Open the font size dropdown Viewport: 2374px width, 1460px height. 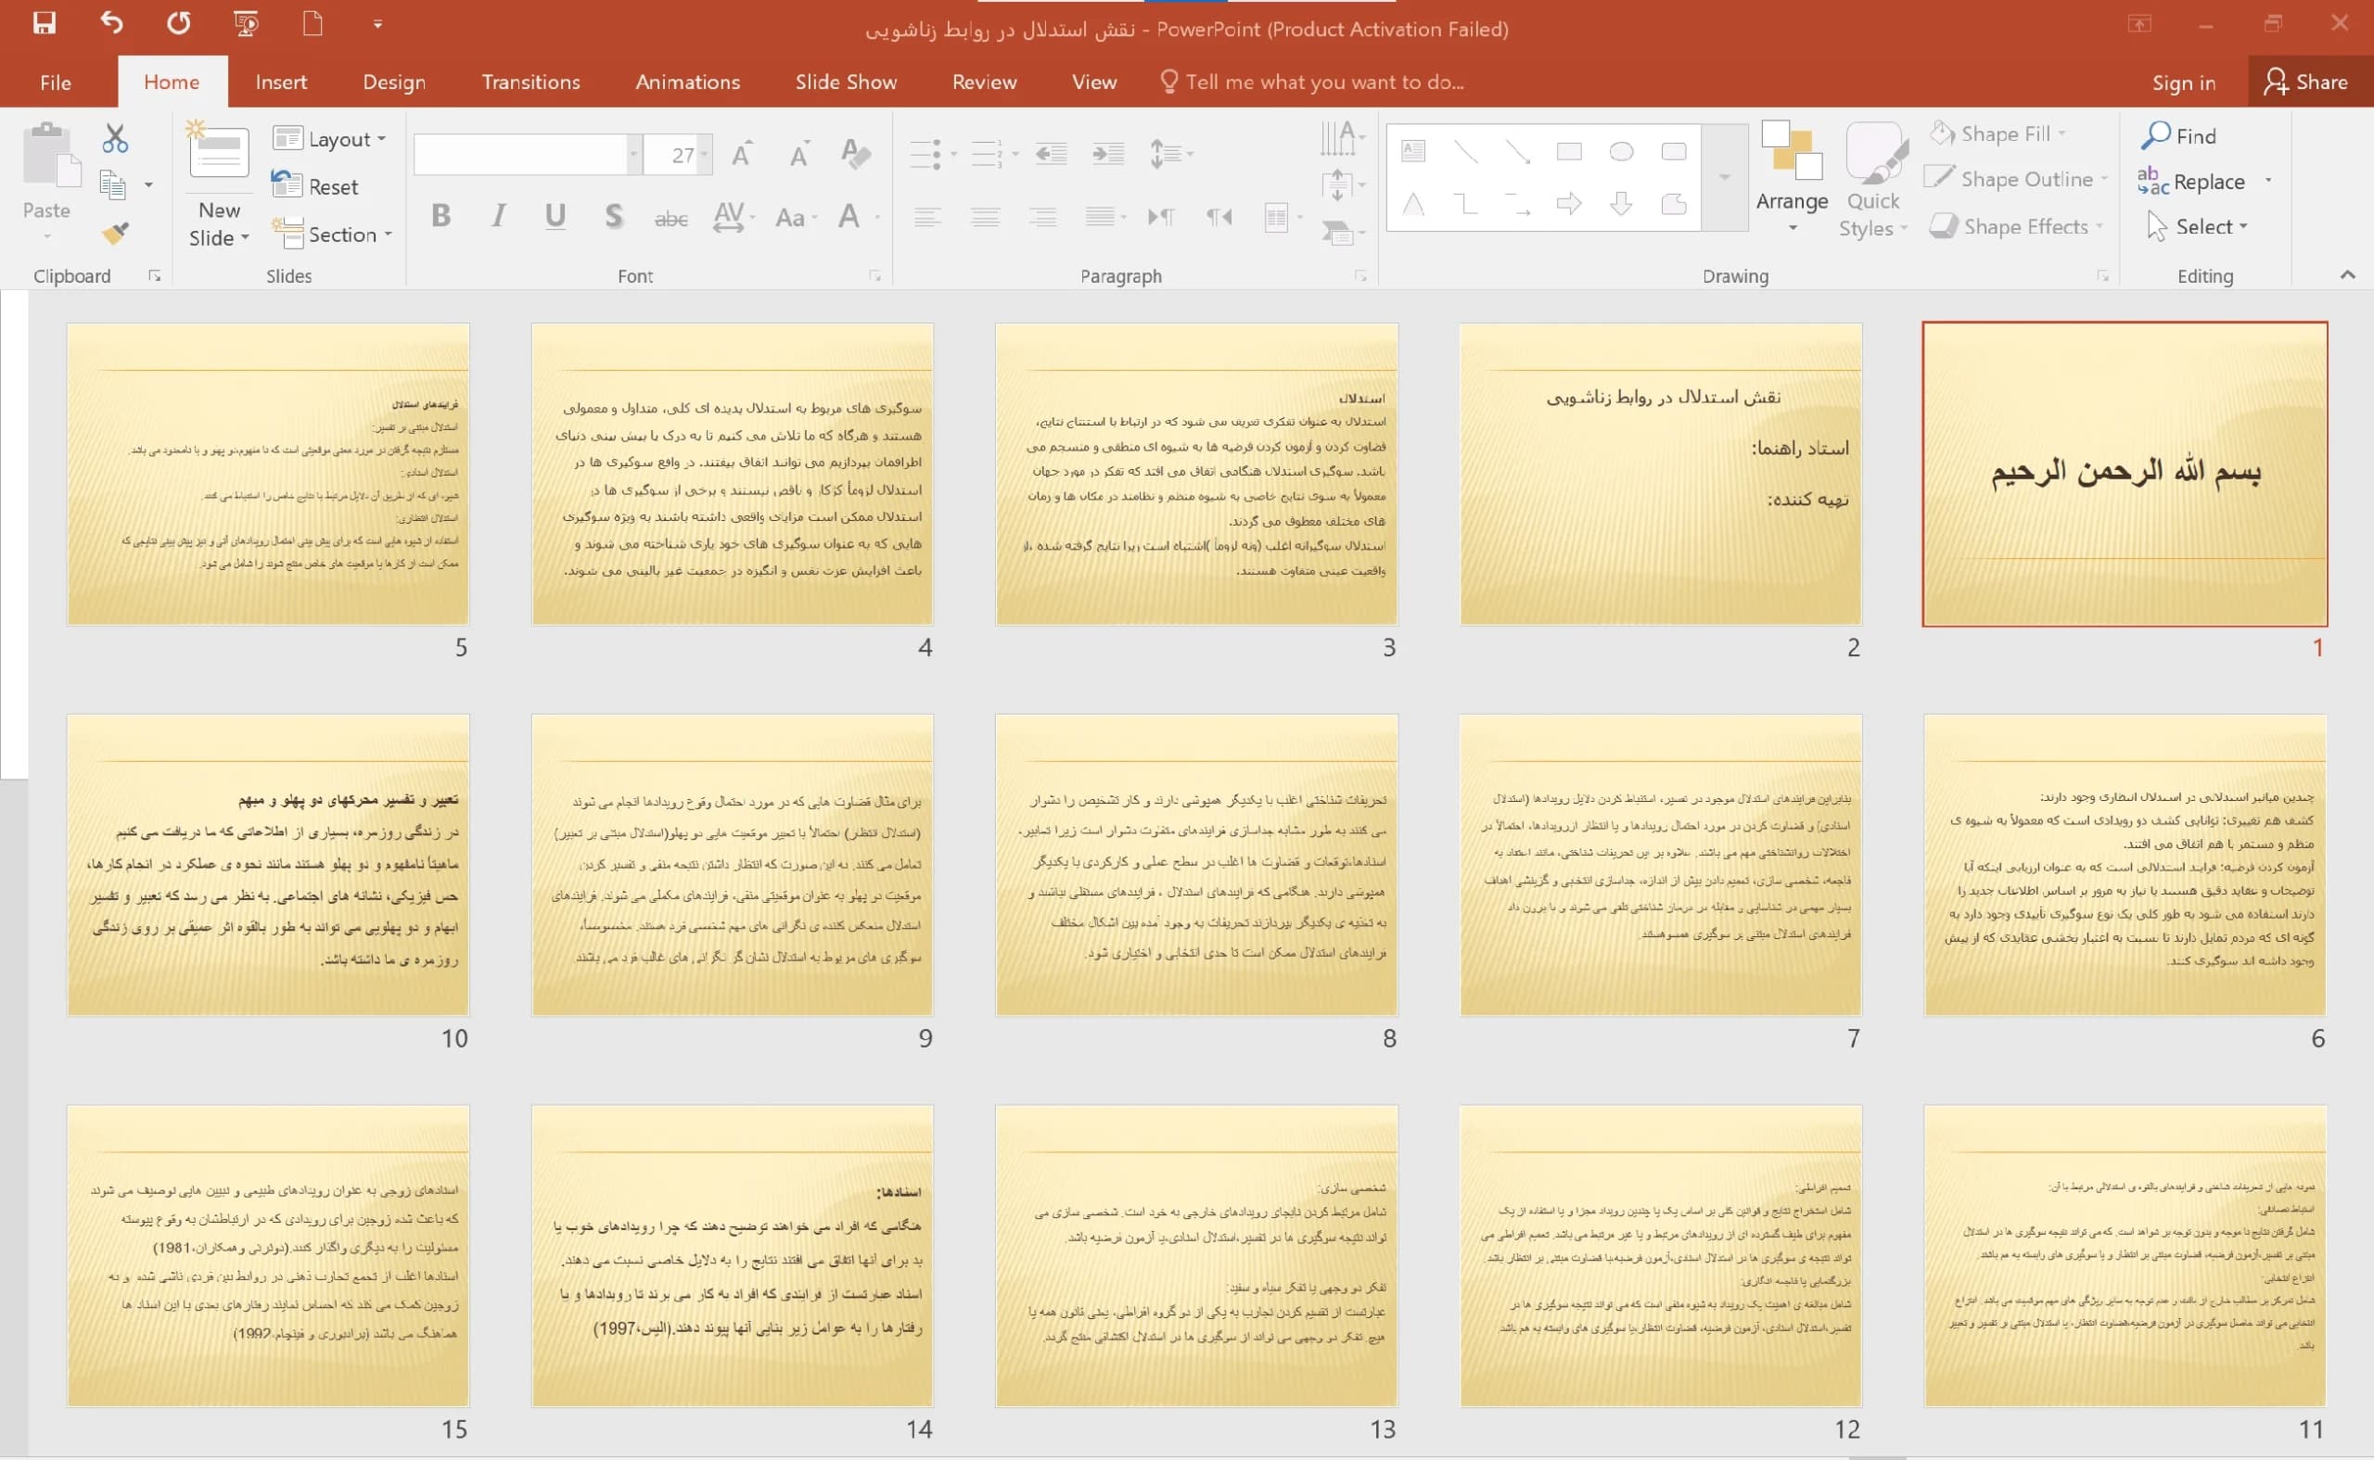coord(704,155)
